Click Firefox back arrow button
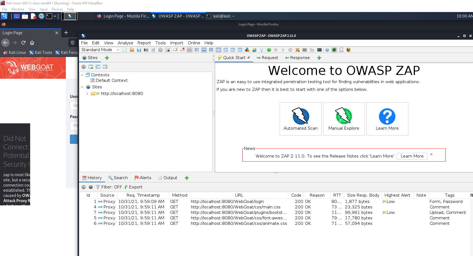Image resolution: width=473 pixels, height=256 pixels. click(x=5, y=43)
